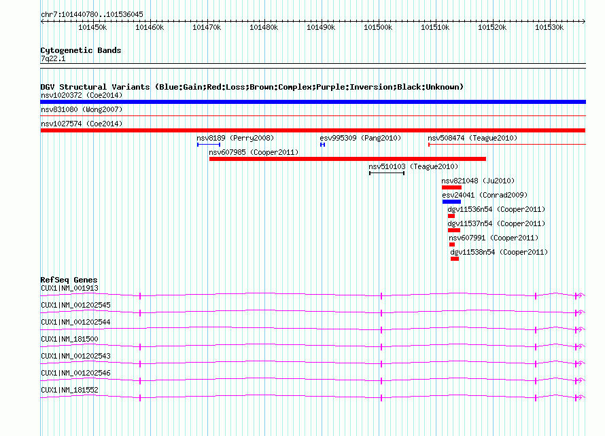Click the red dgv11536n54 loss bar
605x436 pixels.
point(451,216)
